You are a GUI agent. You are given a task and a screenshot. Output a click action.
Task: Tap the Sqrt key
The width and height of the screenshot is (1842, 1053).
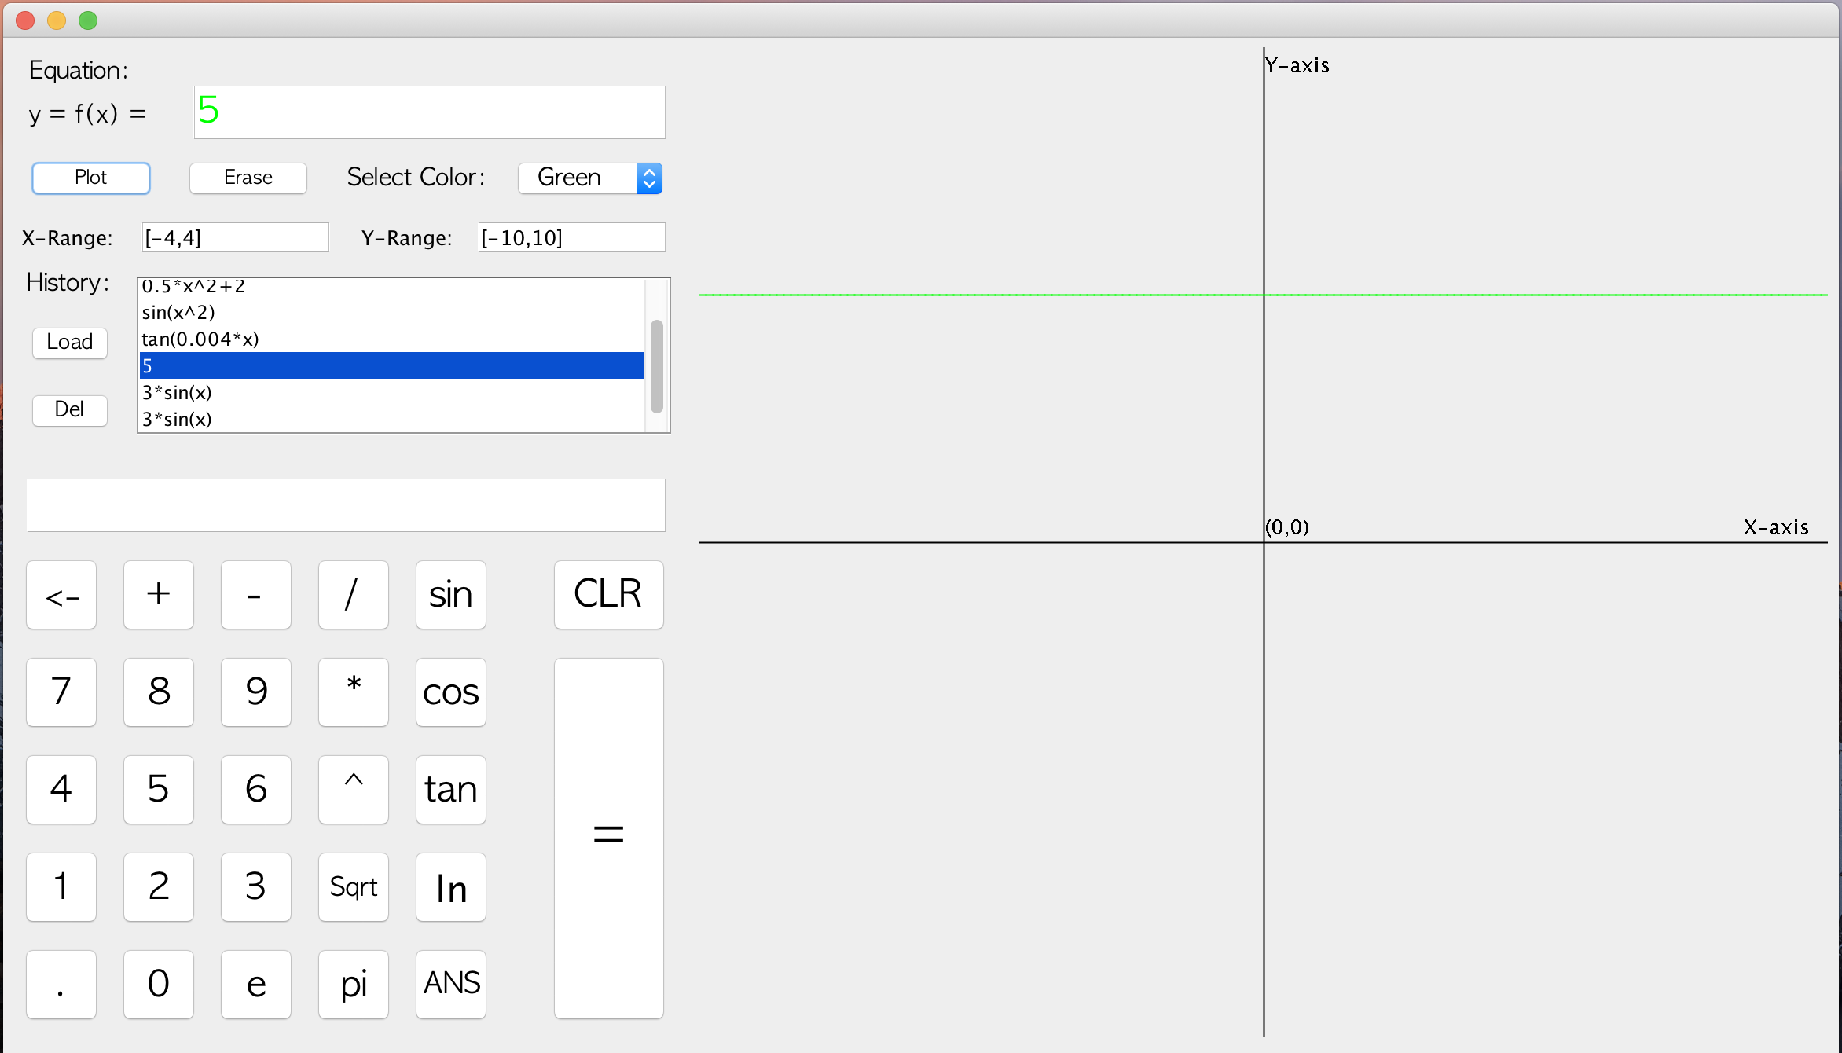click(354, 887)
